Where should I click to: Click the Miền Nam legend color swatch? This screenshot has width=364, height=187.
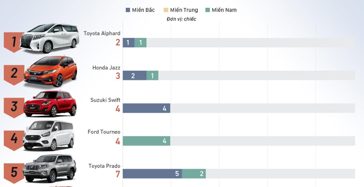coord(207,10)
